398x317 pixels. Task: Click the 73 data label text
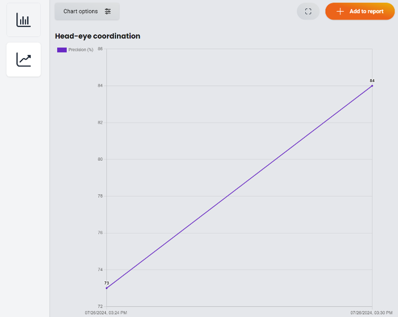[x=106, y=283]
